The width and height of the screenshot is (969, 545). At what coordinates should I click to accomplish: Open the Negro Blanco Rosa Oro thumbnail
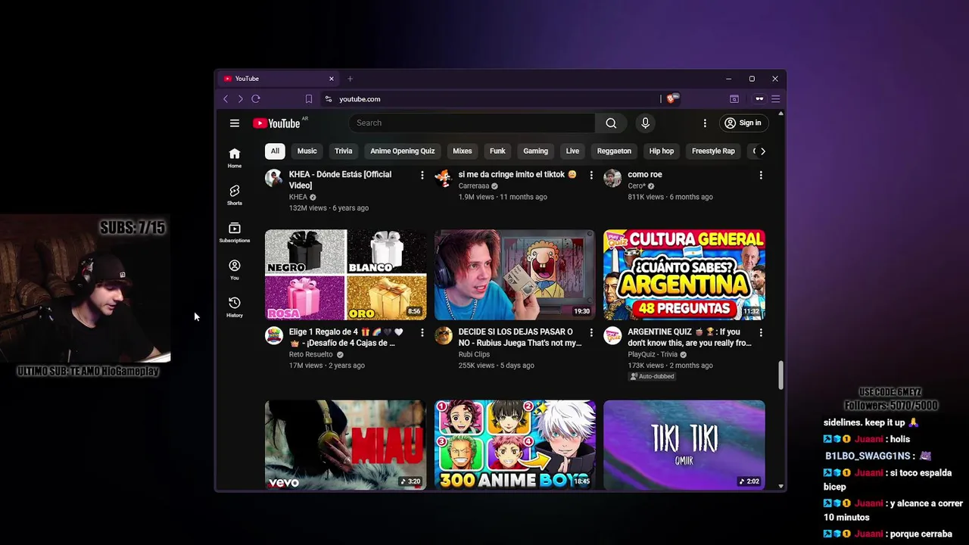tap(345, 275)
